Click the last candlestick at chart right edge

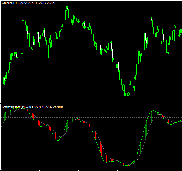tap(181, 30)
